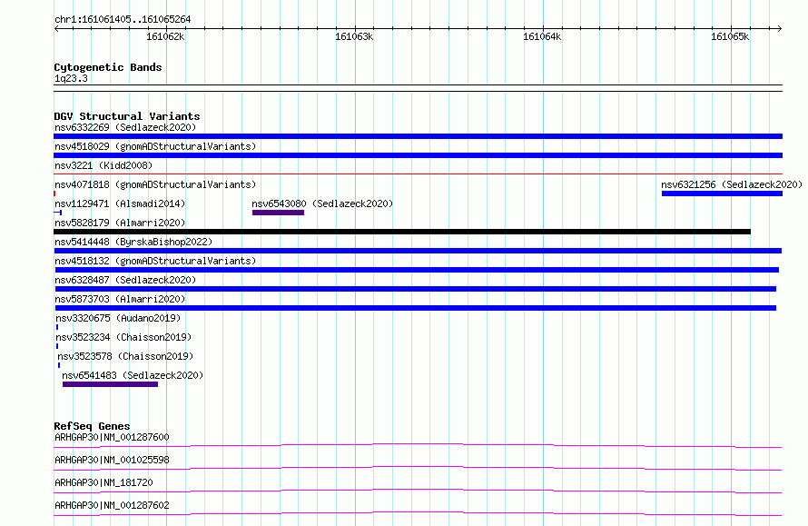Open the ARHGAP30|NM_181720 transcript label
The height and width of the screenshot is (526, 808).
click(x=103, y=482)
